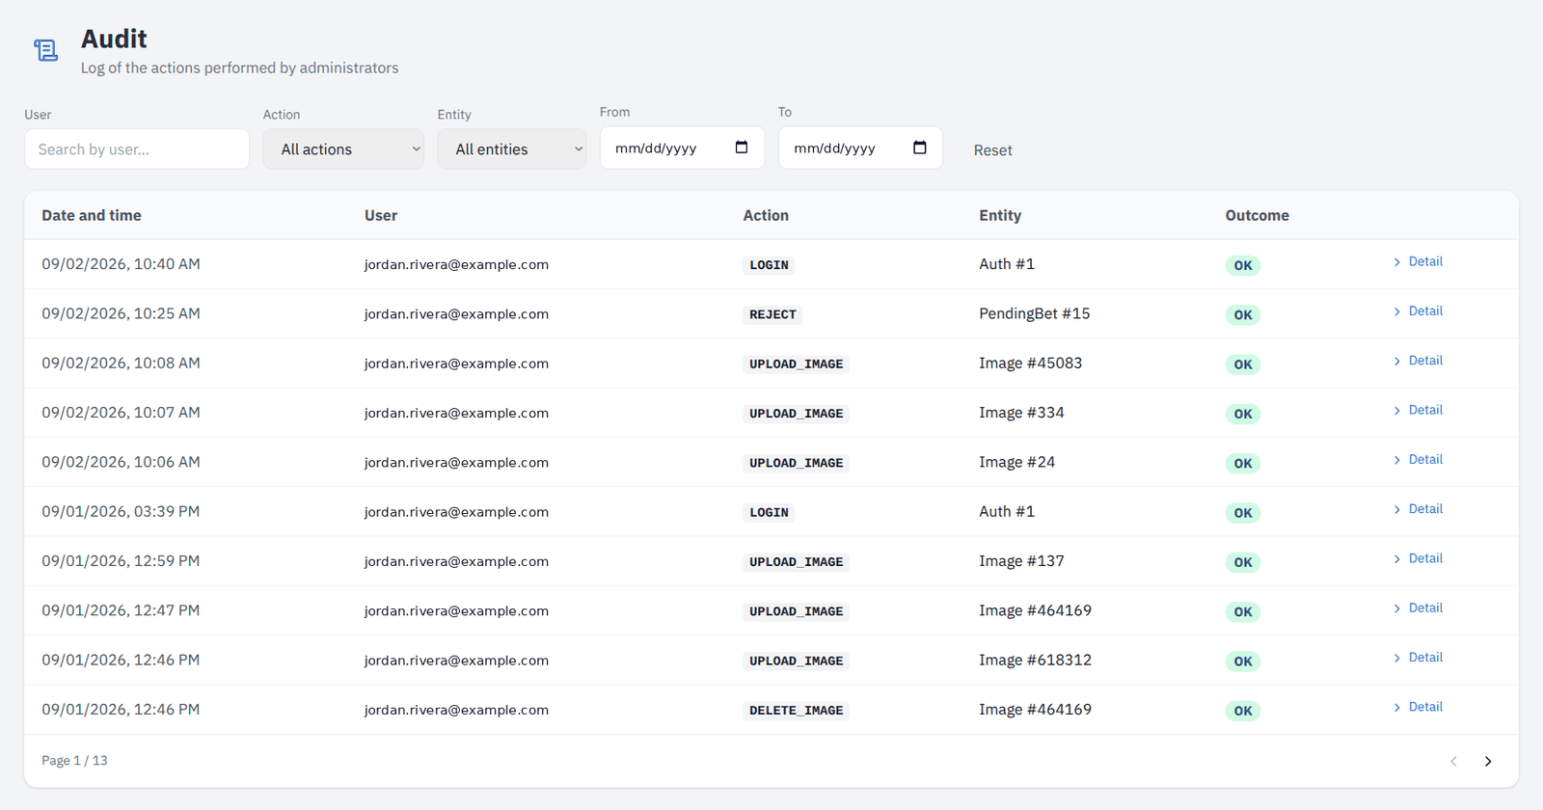This screenshot has height=810, width=1543.
Task: Select the REJECT action badge
Action: 772,314
